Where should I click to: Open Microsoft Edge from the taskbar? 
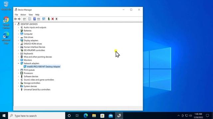[86, 116]
